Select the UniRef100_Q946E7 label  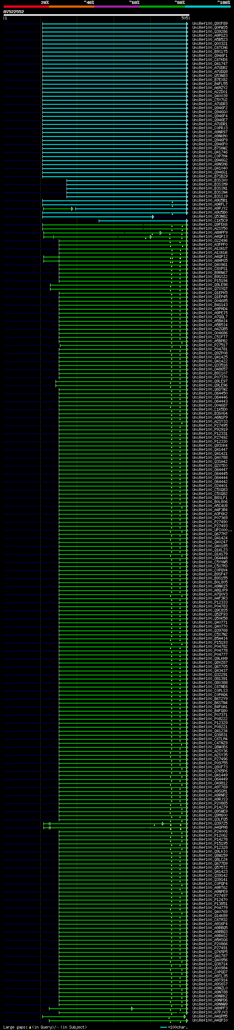(210, 120)
